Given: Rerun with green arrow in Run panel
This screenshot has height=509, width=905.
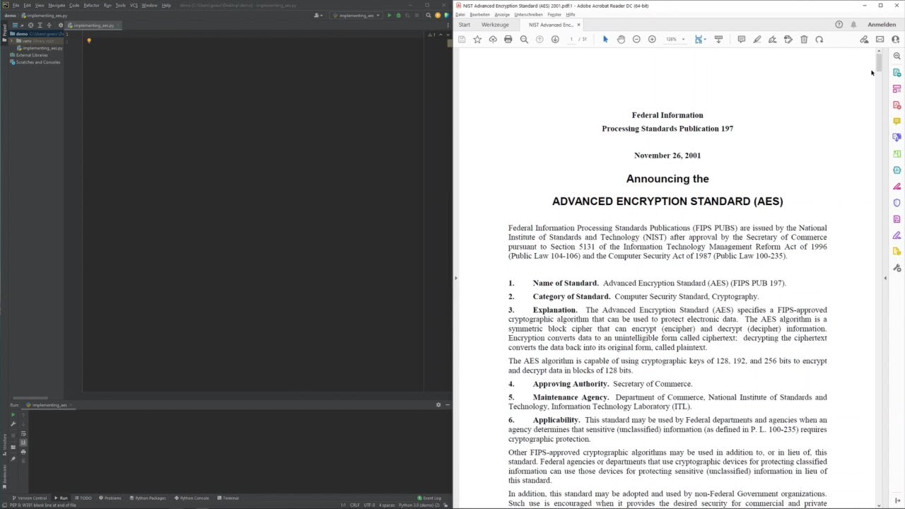Looking at the screenshot, I should pyautogui.click(x=13, y=415).
